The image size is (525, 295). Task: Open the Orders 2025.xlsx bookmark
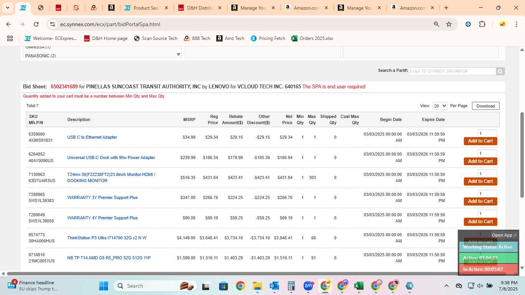click(312, 38)
